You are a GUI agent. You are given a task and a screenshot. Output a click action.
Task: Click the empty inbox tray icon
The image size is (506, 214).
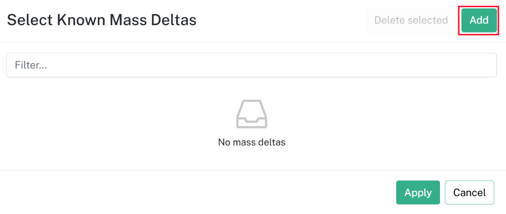click(x=252, y=114)
